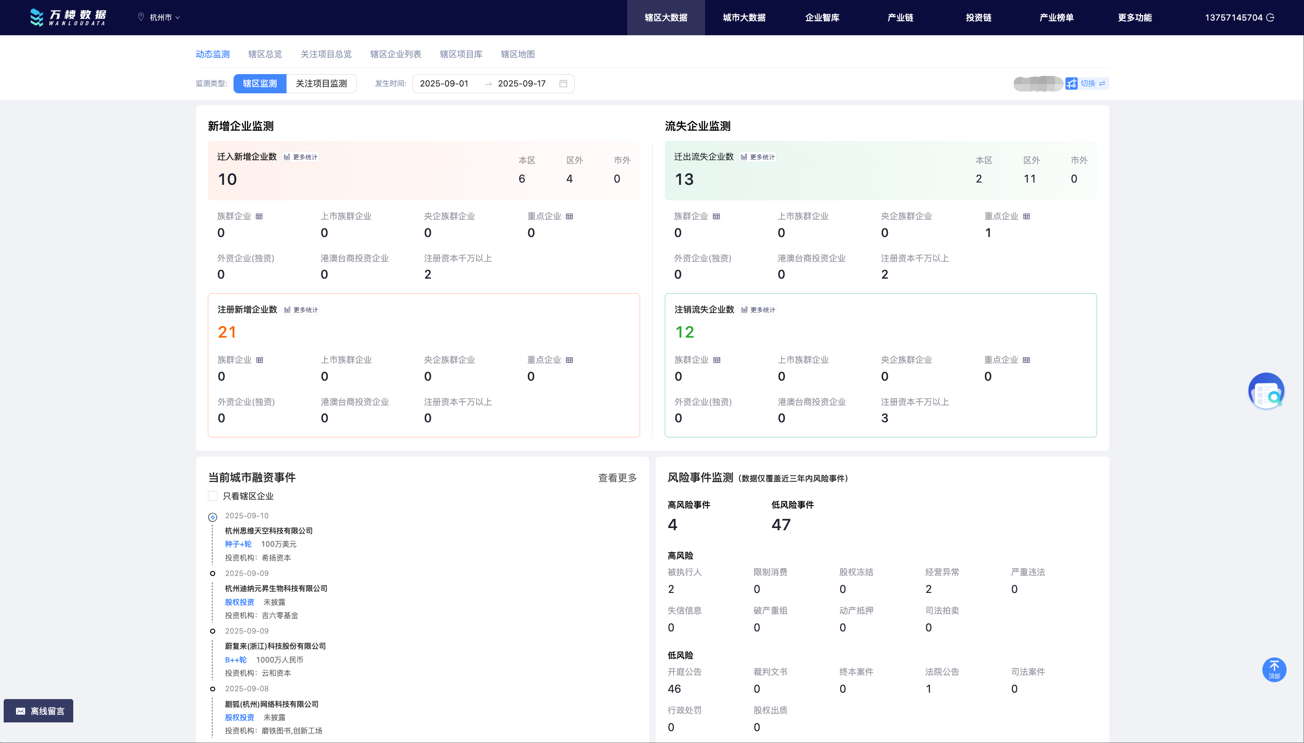Select the 辖区监测 monitoring type
The image size is (1304, 743).
260,84
